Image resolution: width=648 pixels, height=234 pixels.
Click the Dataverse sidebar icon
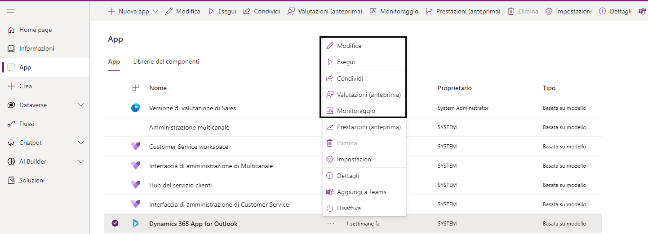pyautogui.click(x=11, y=105)
